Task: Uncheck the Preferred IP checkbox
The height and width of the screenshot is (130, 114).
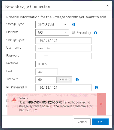Action: pos(8,87)
